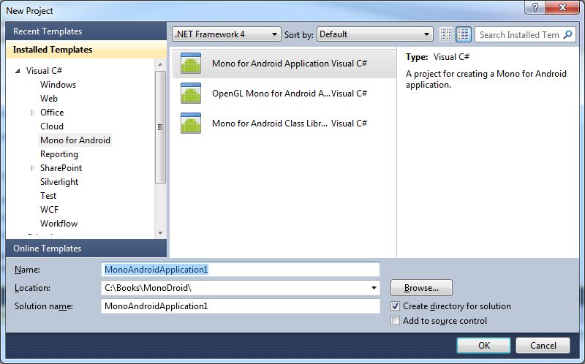Click the Mono for Android Class Library icon

[191, 123]
